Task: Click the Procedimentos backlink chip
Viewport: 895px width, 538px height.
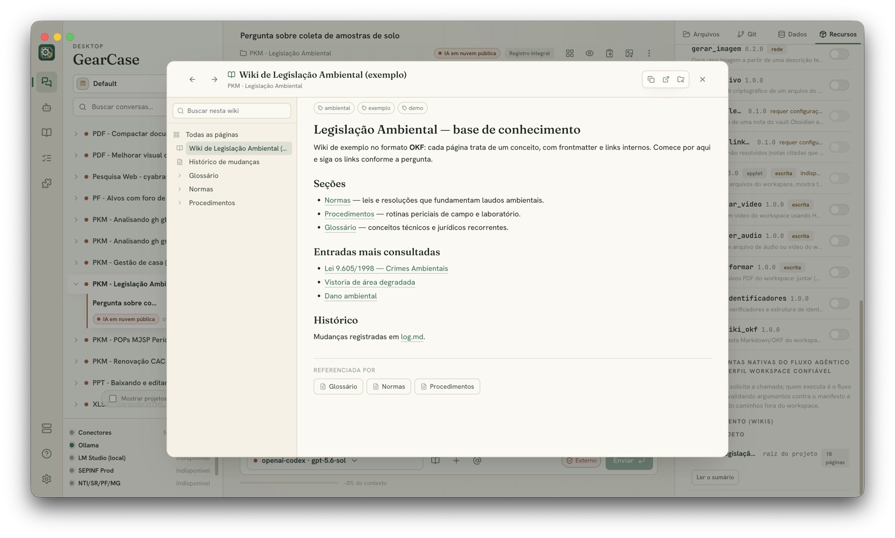Action: (447, 386)
